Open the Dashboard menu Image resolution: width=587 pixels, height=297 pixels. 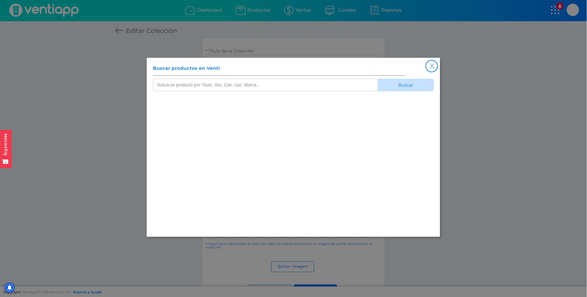point(203,10)
